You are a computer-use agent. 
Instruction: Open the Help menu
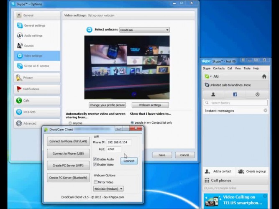pos(256,68)
